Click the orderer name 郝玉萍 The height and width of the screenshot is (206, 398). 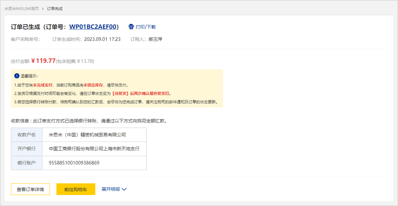tap(155, 39)
